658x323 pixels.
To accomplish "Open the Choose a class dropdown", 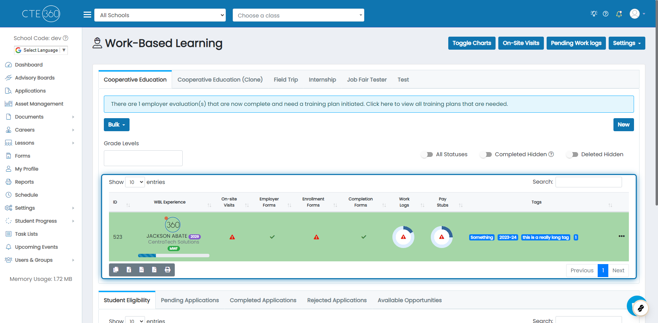I will tap(298, 15).
